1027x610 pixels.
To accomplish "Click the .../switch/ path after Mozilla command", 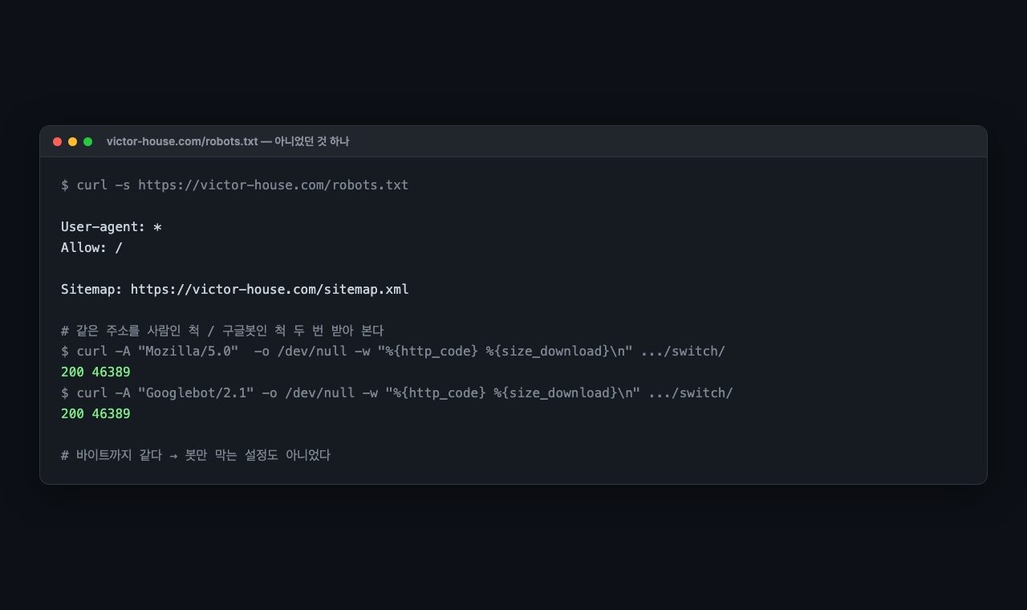I will coord(684,352).
